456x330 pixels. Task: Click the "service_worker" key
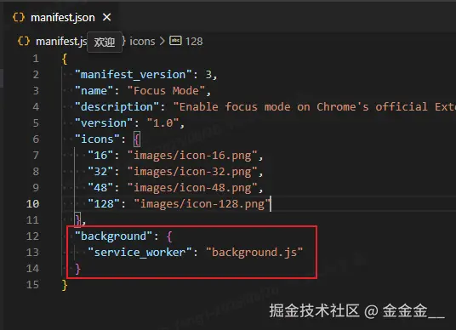140,252
